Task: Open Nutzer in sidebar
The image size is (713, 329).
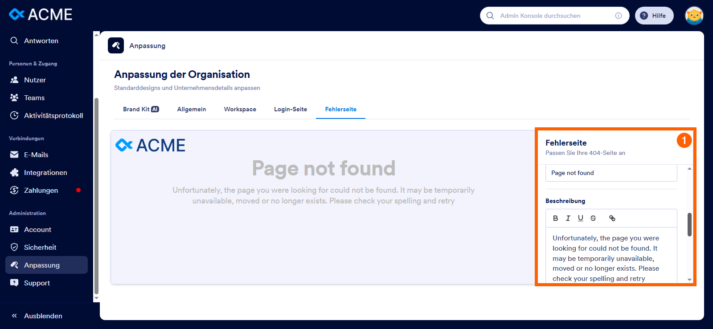Action: tap(46, 80)
